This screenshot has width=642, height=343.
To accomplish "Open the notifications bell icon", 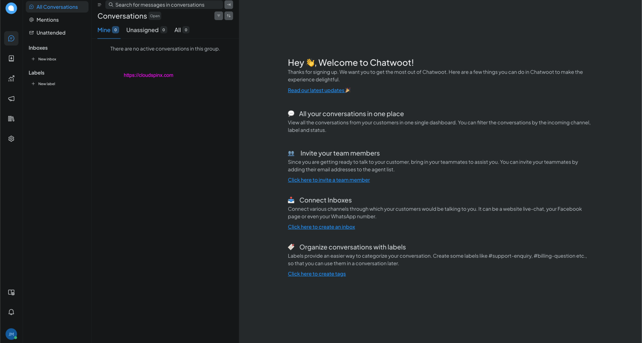I will 11,312.
